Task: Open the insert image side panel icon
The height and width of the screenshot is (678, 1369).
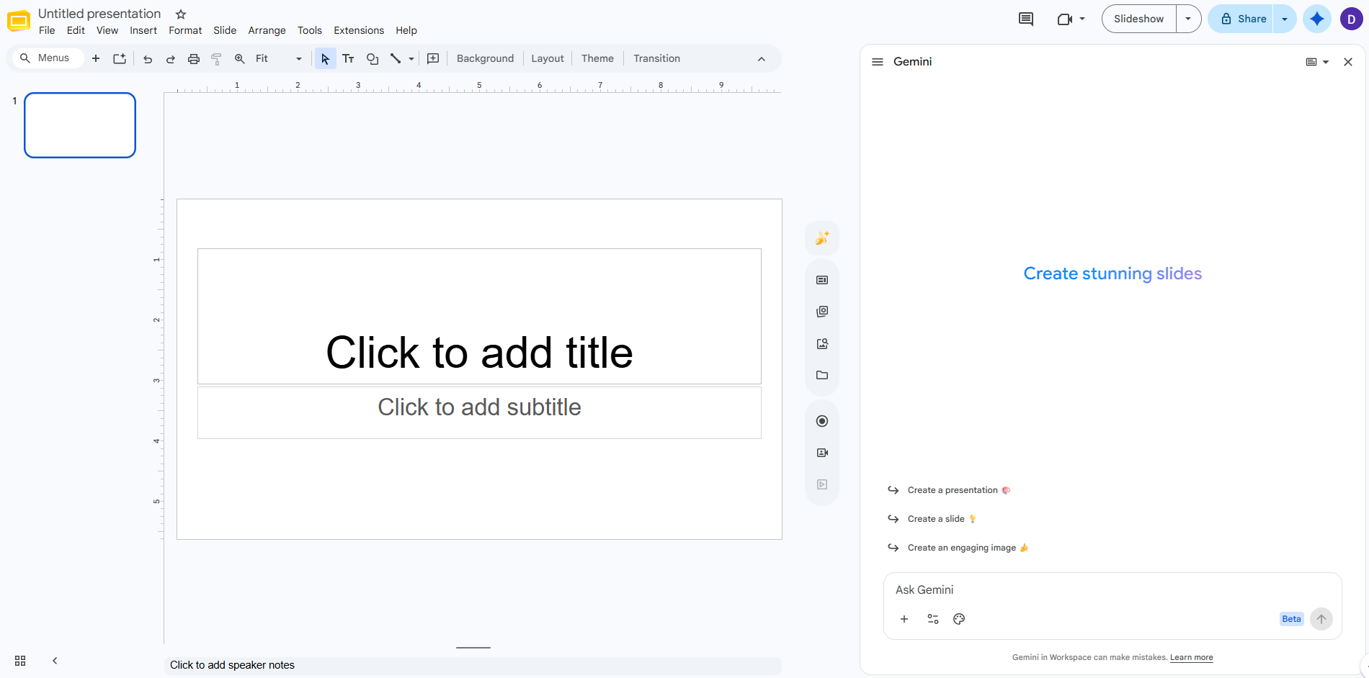Action: click(822, 343)
